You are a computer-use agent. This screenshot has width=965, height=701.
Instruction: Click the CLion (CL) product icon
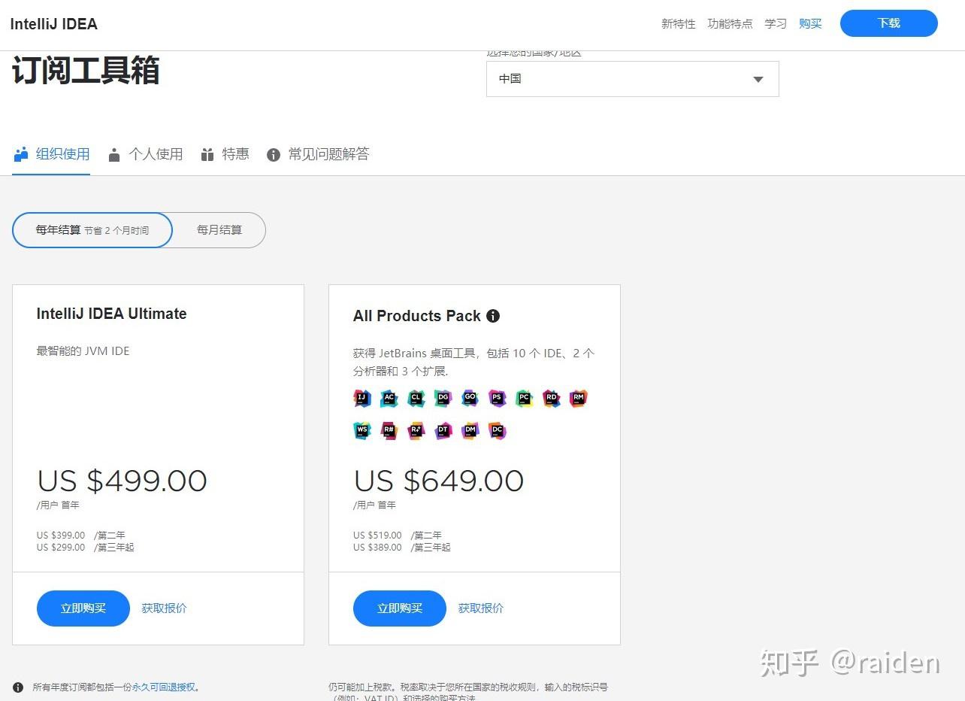tap(416, 399)
